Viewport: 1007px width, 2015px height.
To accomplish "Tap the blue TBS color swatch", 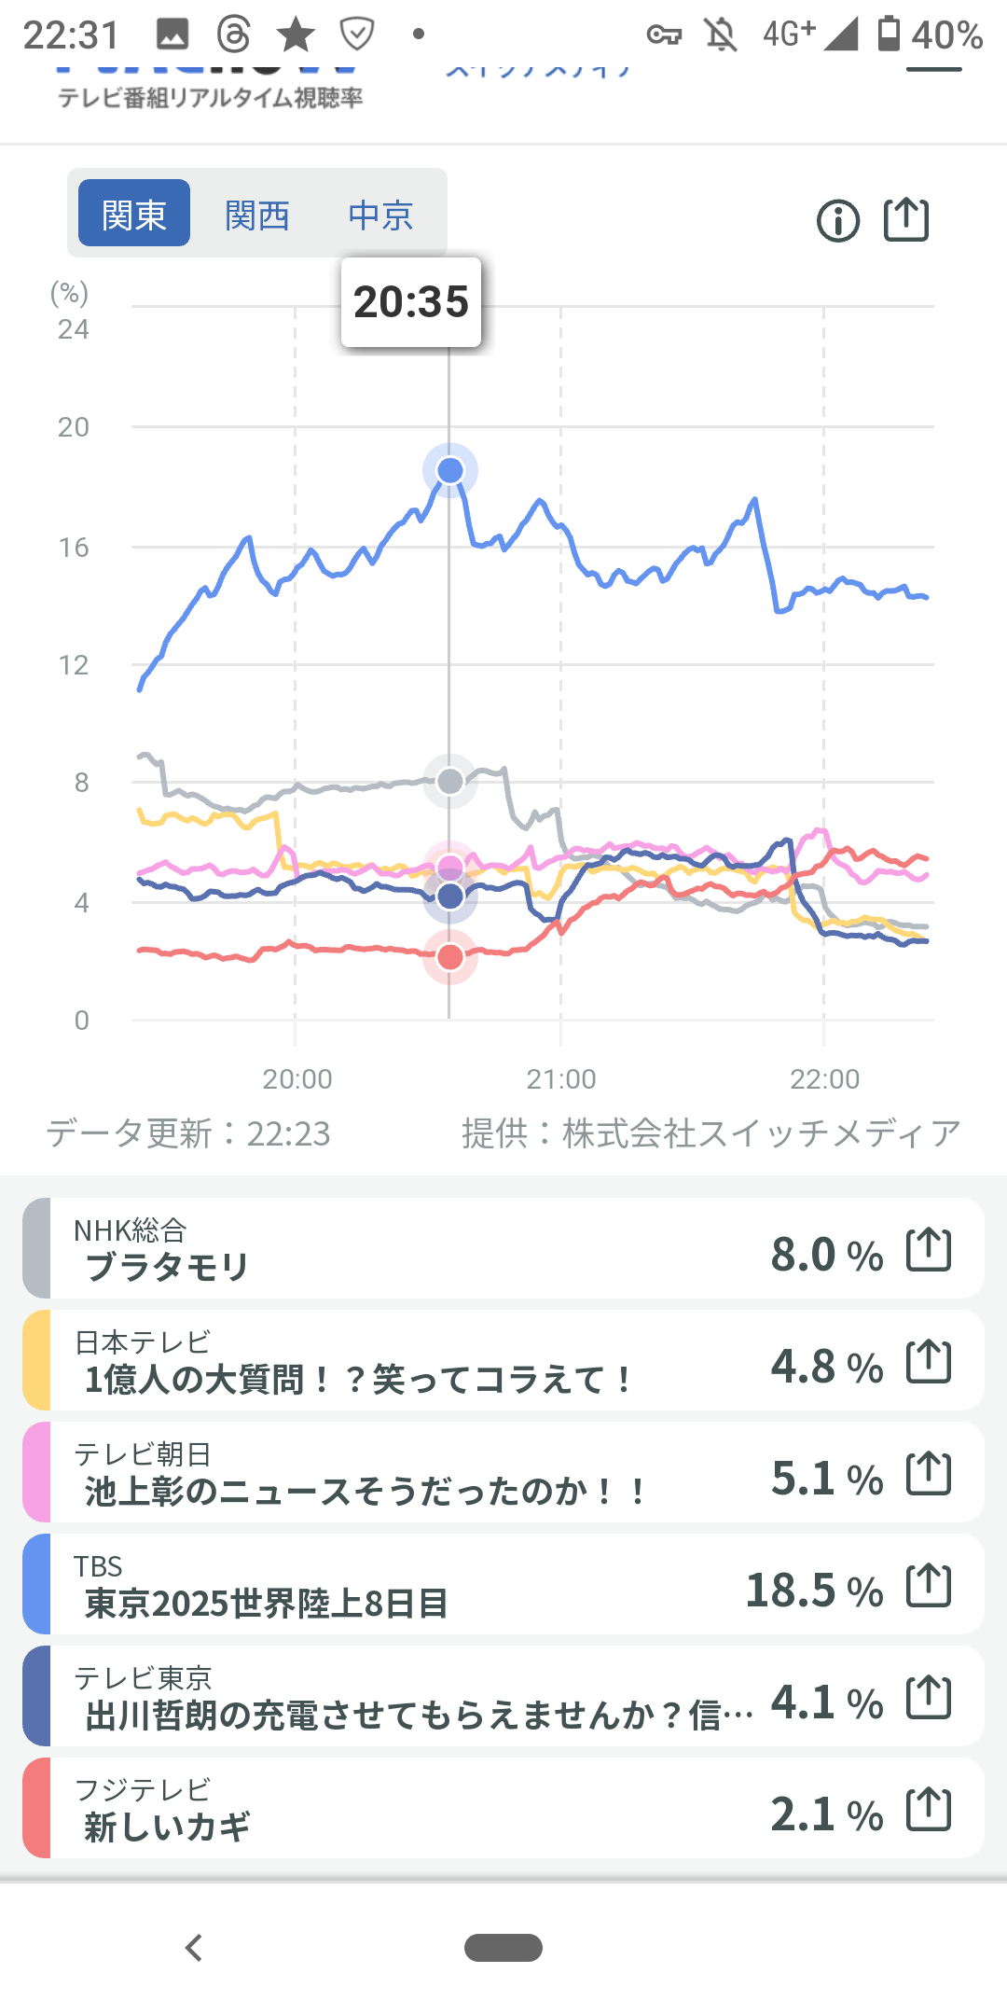I will pyautogui.click(x=36, y=1584).
